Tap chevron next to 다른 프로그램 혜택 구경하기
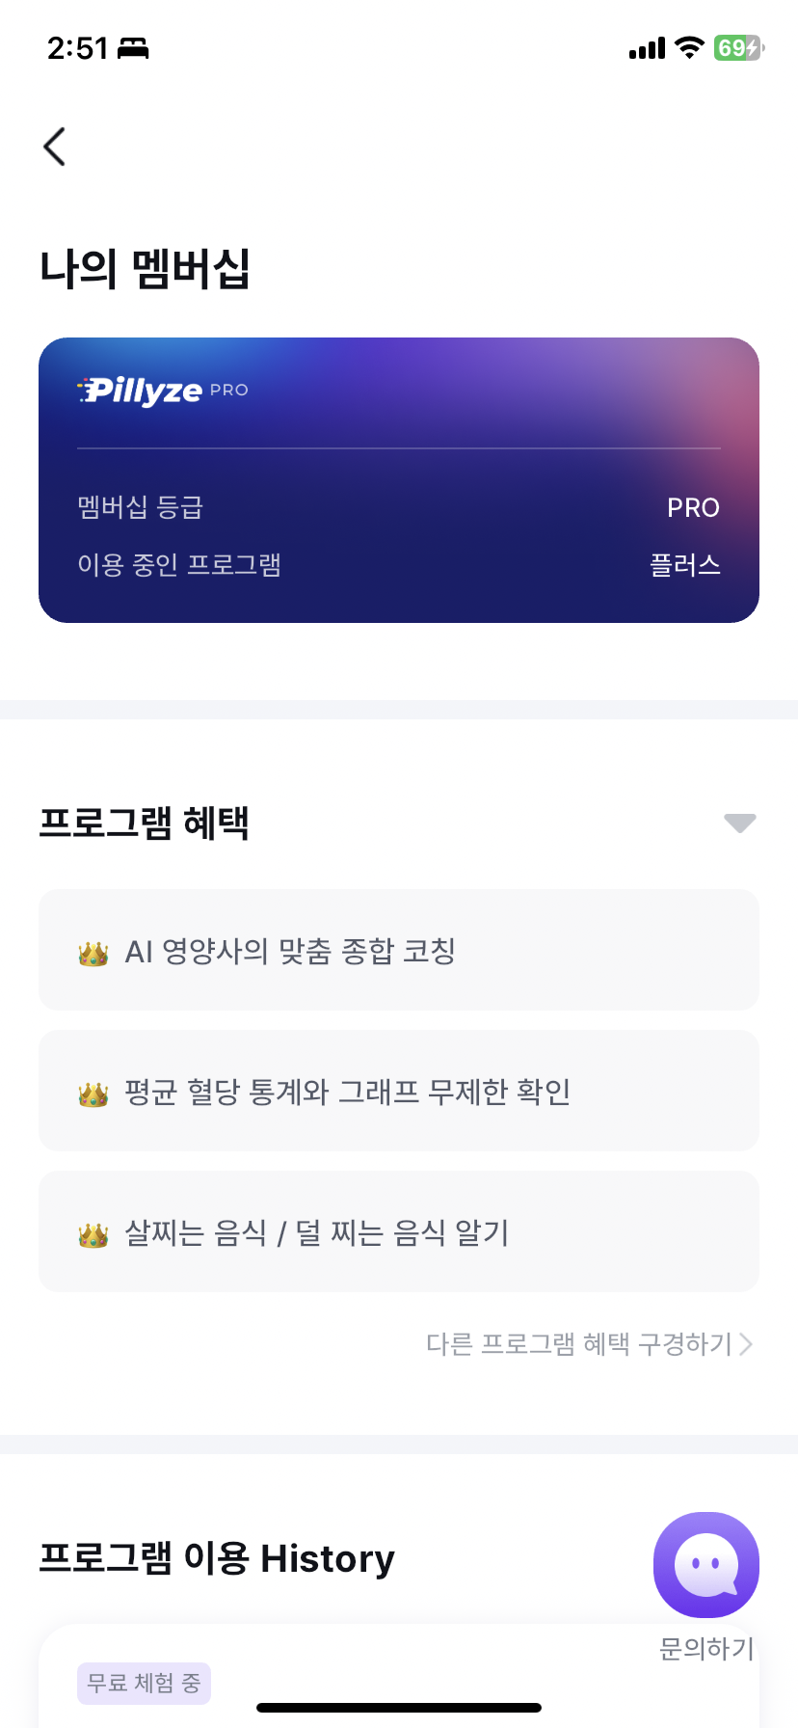Viewport: 798px width, 1728px height. point(746,1344)
